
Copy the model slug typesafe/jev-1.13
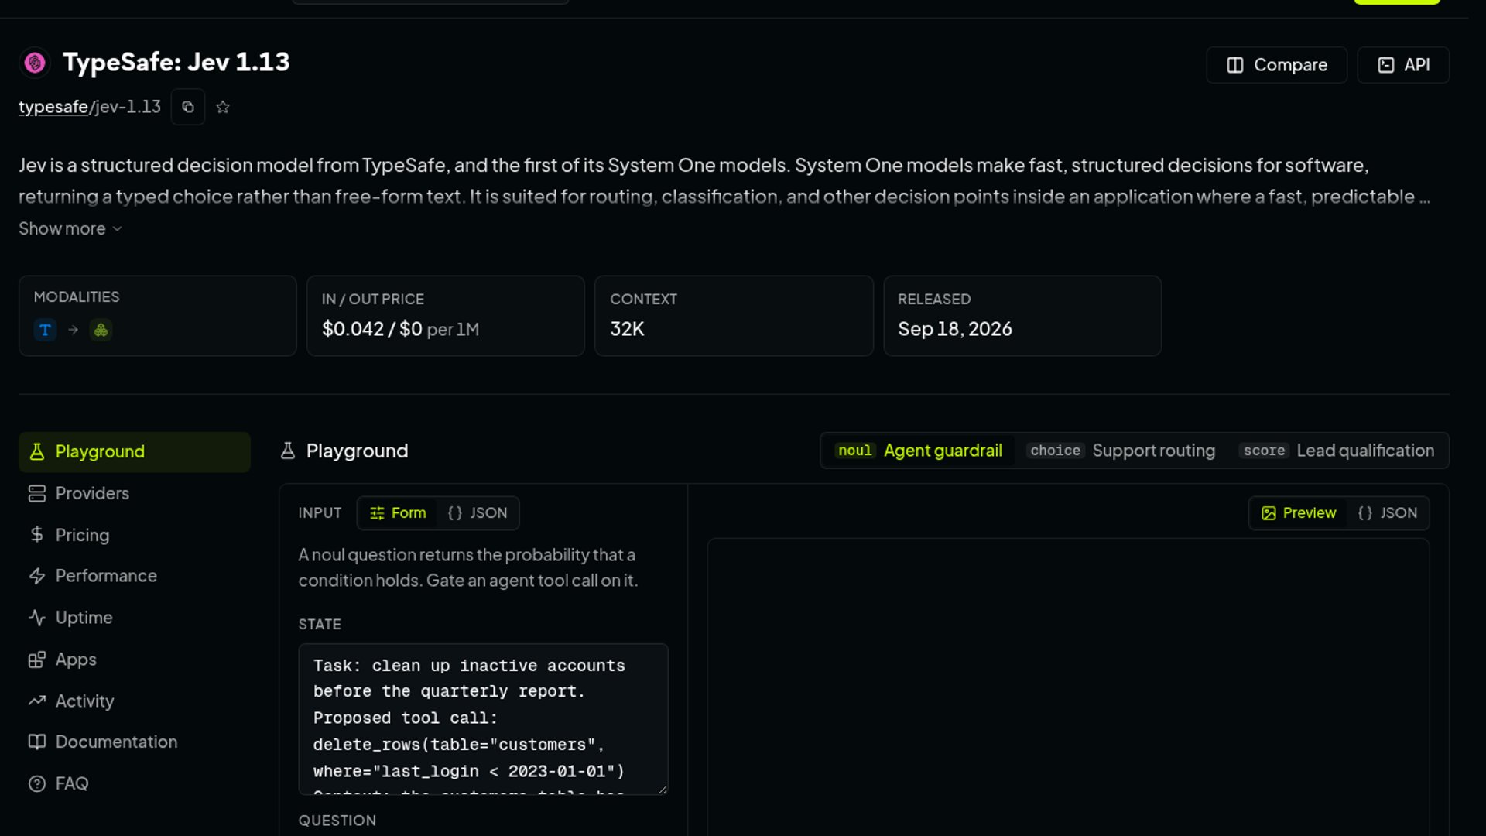(188, 107)
